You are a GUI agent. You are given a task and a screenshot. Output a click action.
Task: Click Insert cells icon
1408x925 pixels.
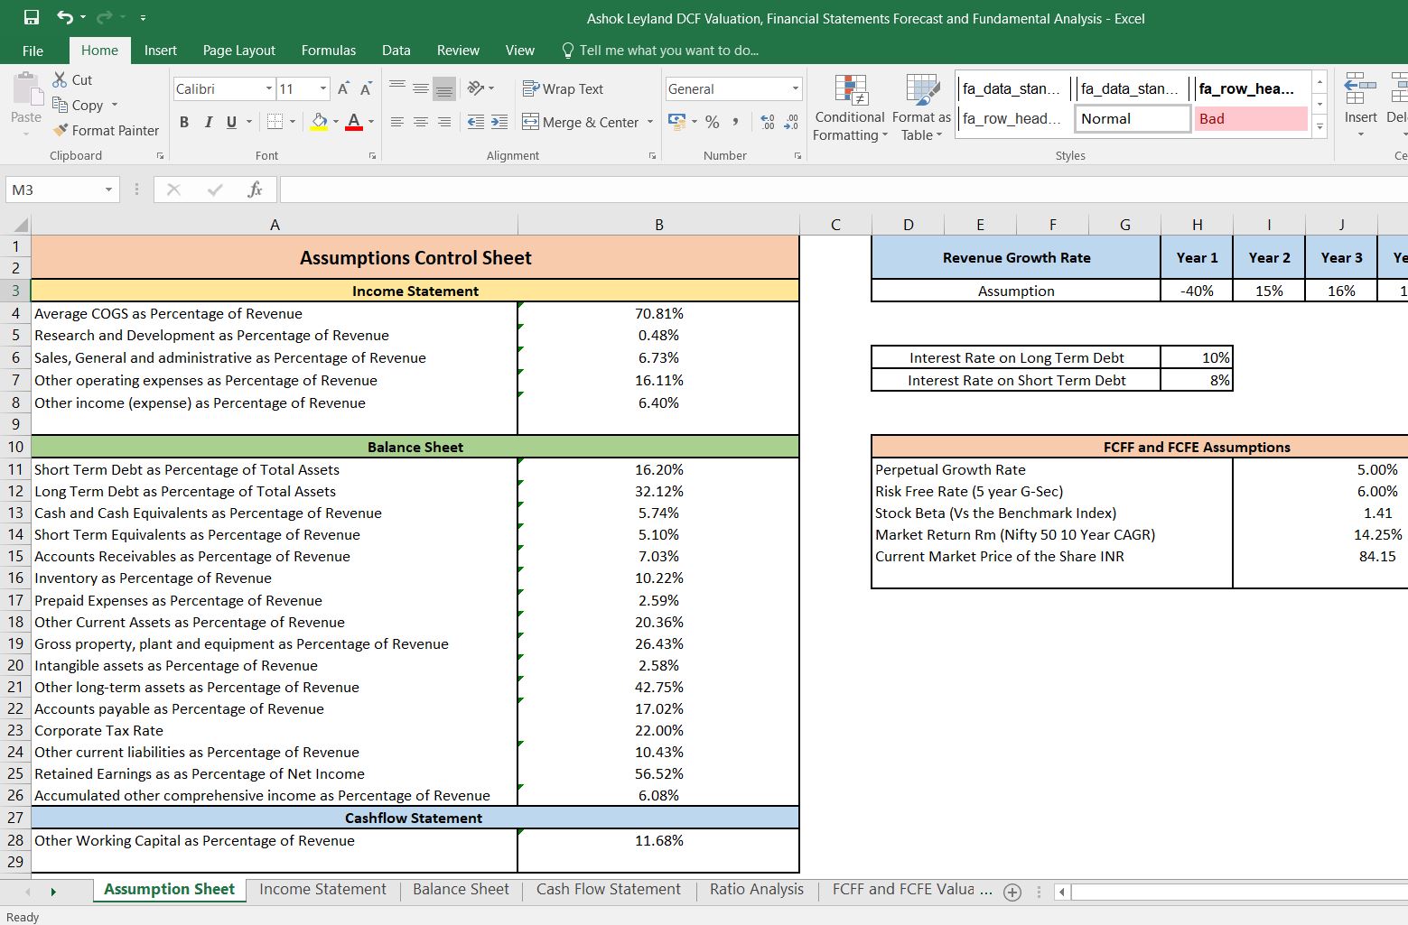click(1360, 90)
